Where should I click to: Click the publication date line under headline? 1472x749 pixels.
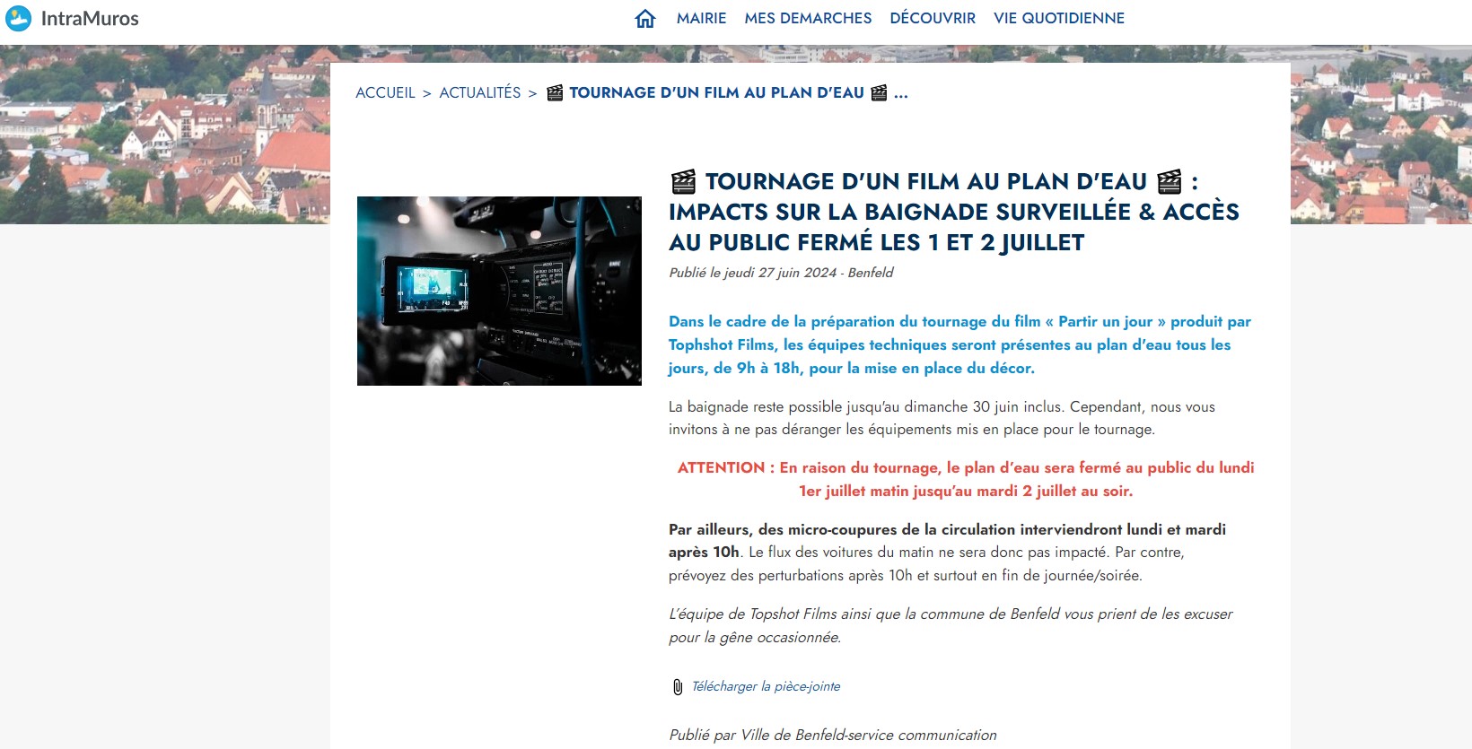(781, 273)
